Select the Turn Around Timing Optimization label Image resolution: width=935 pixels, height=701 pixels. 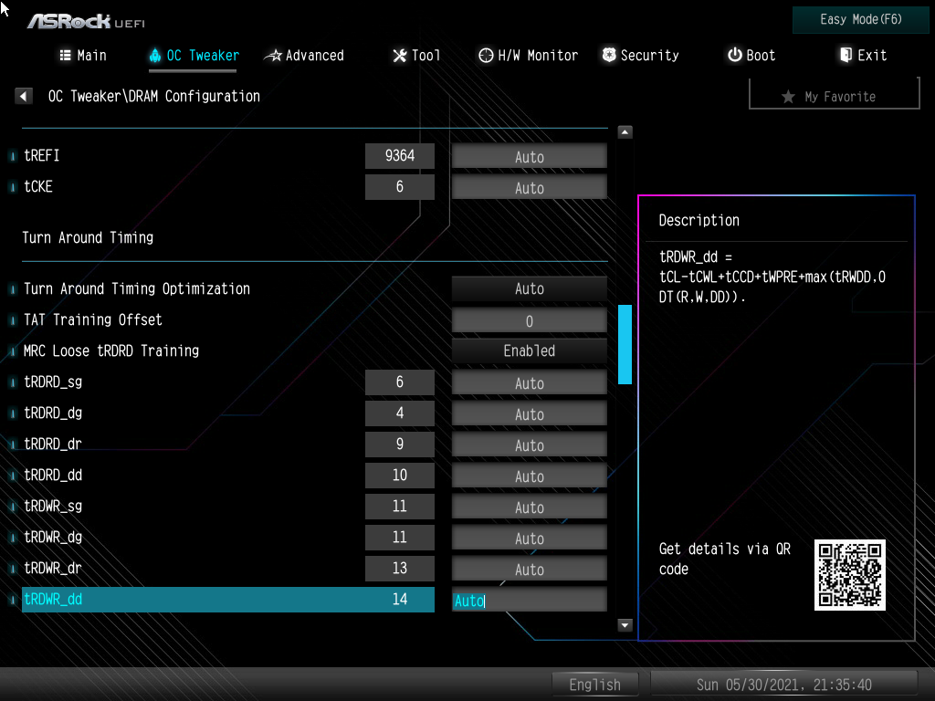137,289
